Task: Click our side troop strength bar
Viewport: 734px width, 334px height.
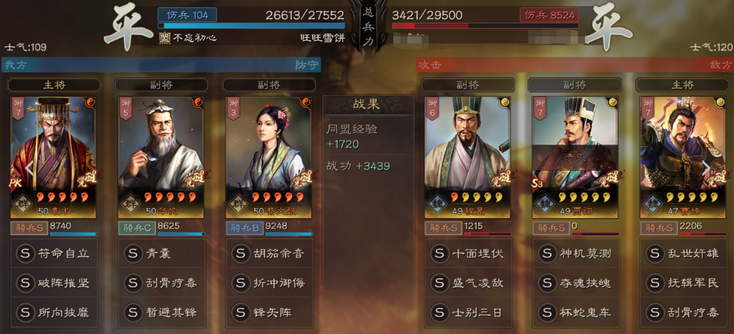Action: point(251,26)
